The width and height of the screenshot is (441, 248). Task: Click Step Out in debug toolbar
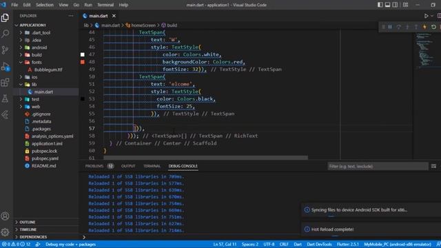[x=416, y=27]
